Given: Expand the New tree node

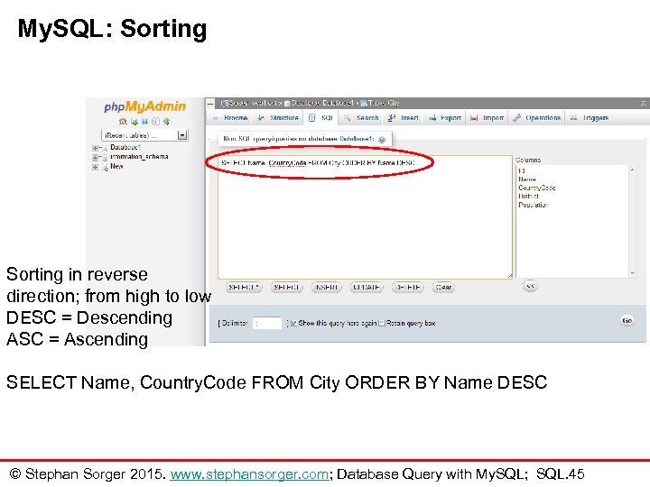Looking at the screenshot, I should pyautogui.click(x=95, y=167).
